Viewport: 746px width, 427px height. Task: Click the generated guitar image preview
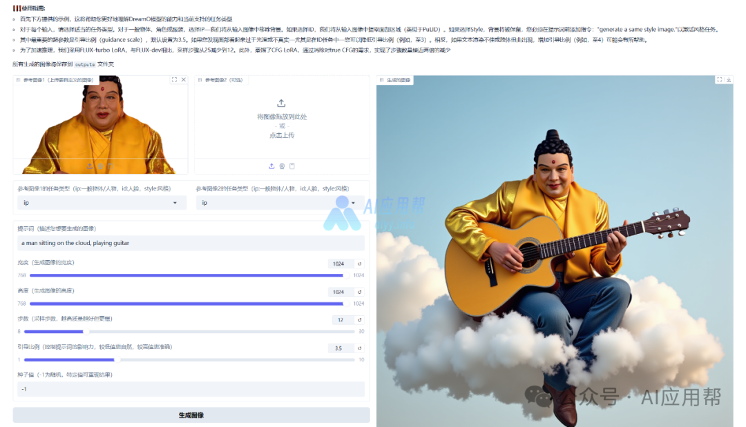[555, 251]
